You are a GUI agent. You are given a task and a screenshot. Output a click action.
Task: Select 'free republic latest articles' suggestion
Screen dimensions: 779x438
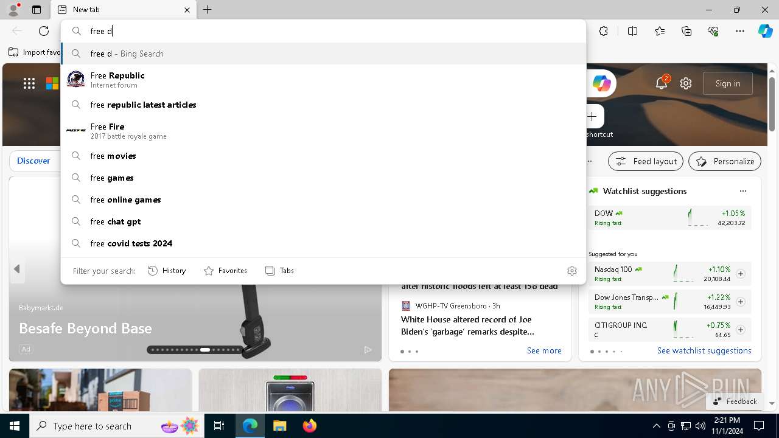pos(323,105)
